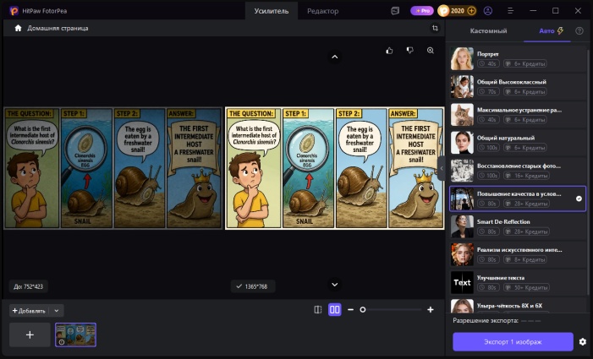Screen dimensions: 593x359
Task: Click the 1365*768 output resolution badge
Action: point(253,286)
